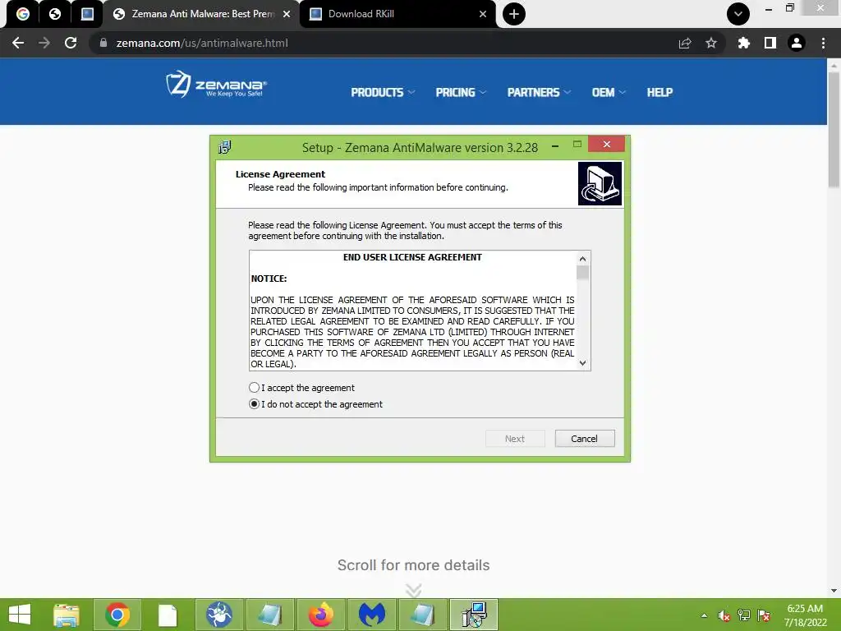
Task: Open a new browser tab
Action: (514, 14)
